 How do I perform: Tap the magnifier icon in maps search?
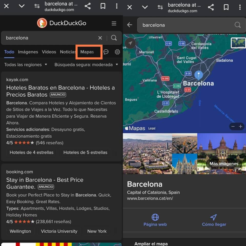(238, 25)
